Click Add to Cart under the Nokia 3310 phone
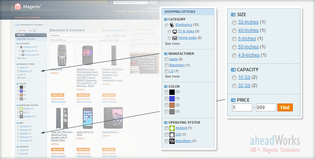 58,95
